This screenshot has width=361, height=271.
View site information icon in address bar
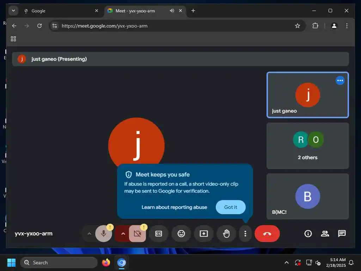coord(55,26)
